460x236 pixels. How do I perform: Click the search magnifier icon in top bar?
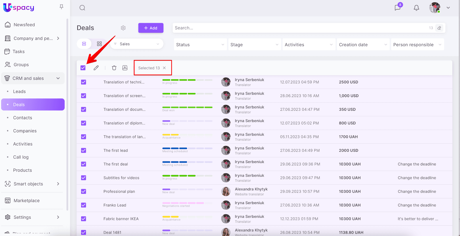[82, 8]
